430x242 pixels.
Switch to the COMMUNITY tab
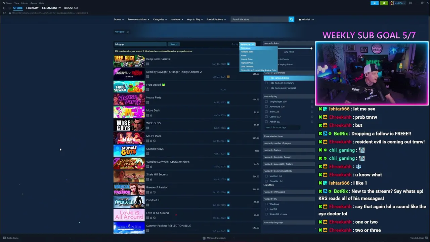click(x=51, y=8)
